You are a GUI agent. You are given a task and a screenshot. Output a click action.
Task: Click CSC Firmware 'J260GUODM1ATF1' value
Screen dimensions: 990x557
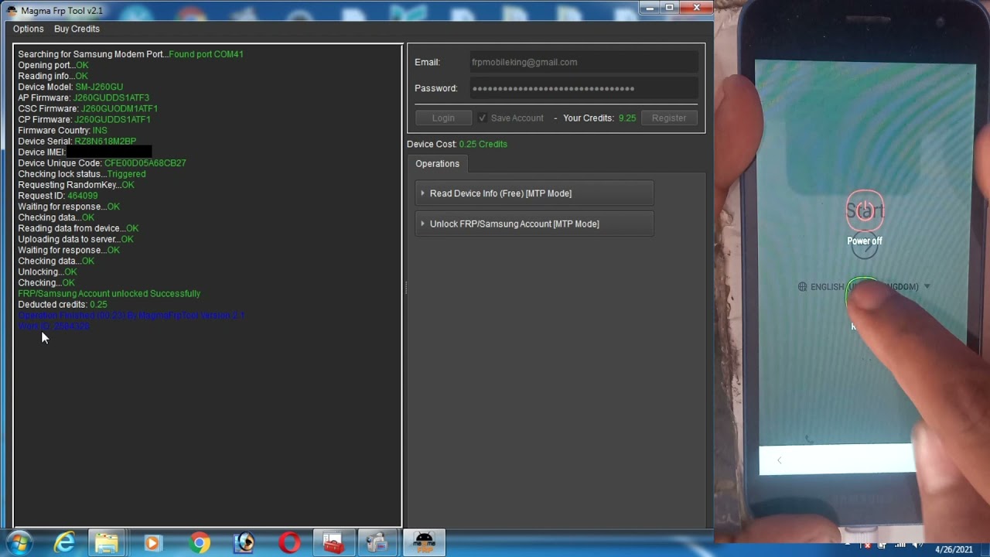119,108
